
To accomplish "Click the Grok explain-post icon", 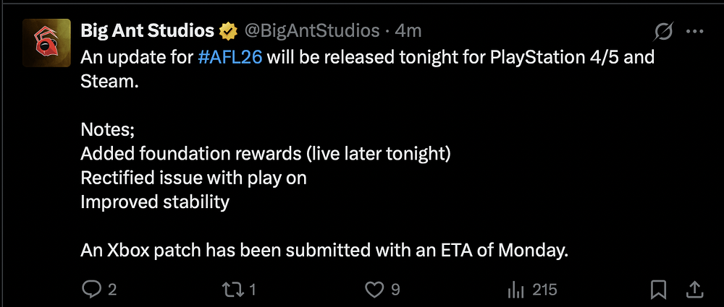I will coord(663,31).
